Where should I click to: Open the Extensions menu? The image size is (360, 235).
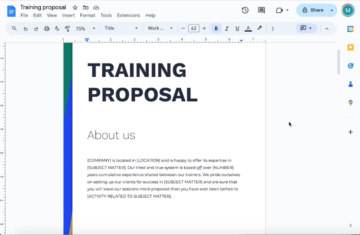(x=129, y=15)
